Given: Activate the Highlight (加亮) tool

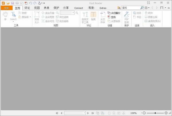Looking at the screenshot, I should (x=93, y=16).
